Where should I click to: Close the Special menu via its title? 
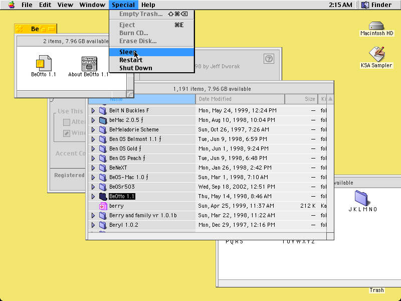123,5
